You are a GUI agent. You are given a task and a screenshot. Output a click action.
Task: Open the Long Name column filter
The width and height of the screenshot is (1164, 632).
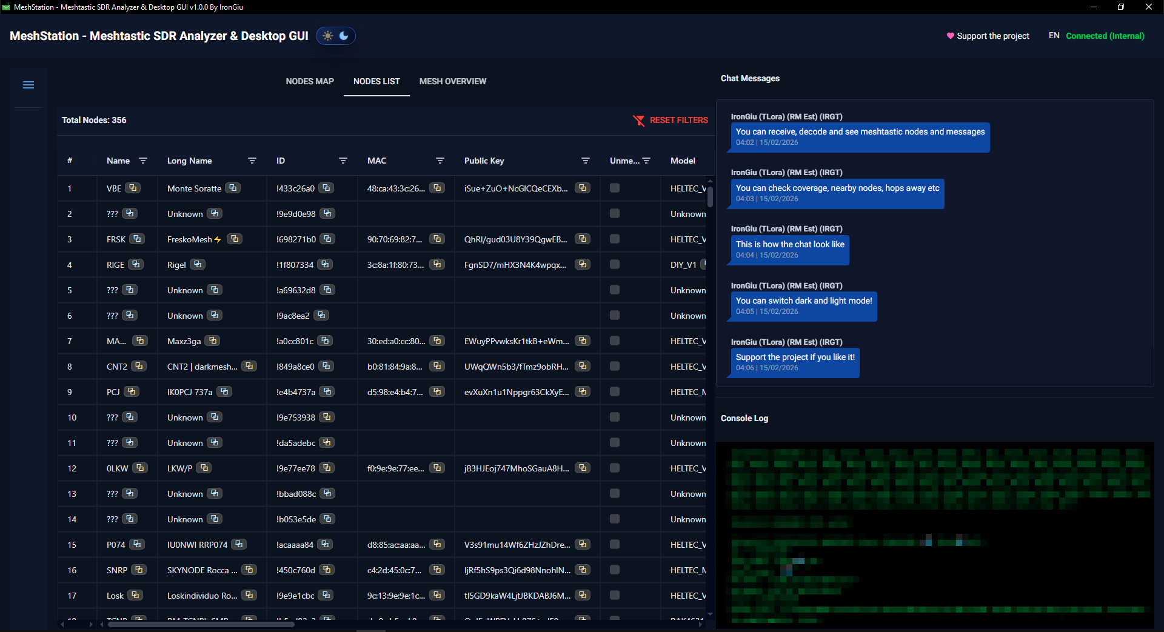tap(252, 161)
